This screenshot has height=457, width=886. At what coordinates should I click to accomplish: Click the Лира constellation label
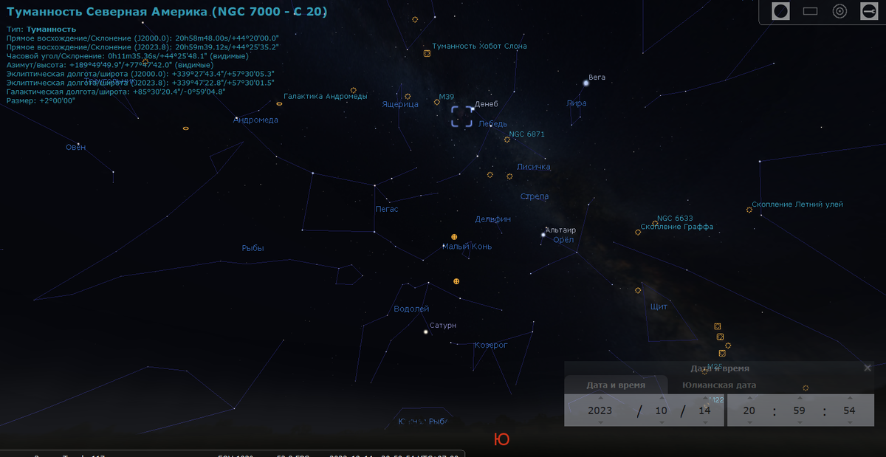click(x=576, y=103)
